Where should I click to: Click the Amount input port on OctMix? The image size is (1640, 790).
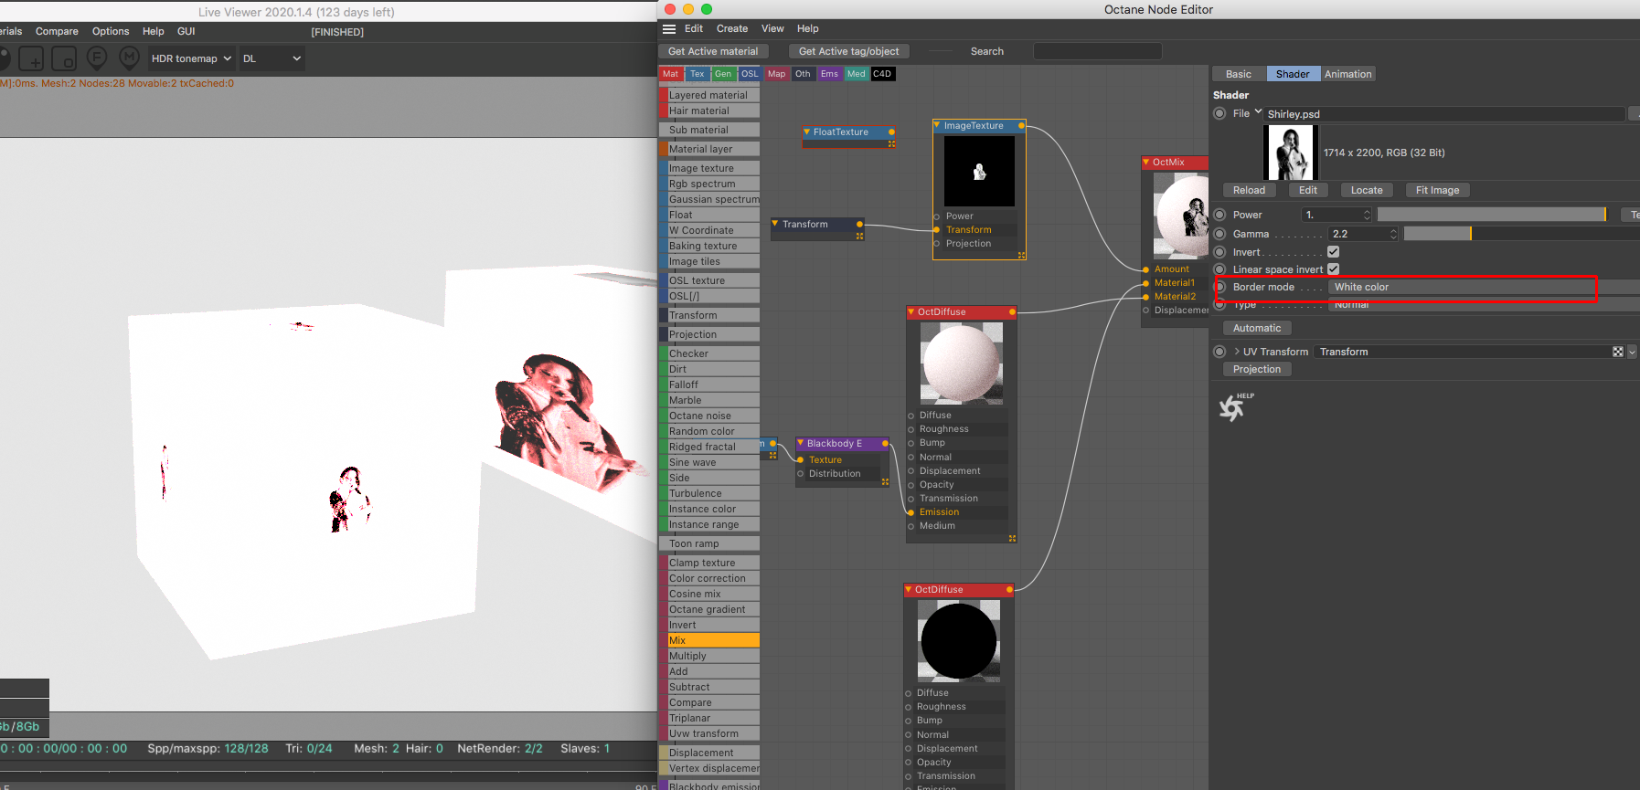click(x=1145, y=269)
